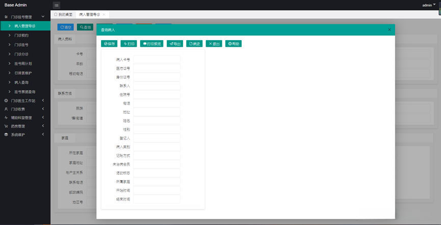Switch to the 我的桌面 tab

63,14
